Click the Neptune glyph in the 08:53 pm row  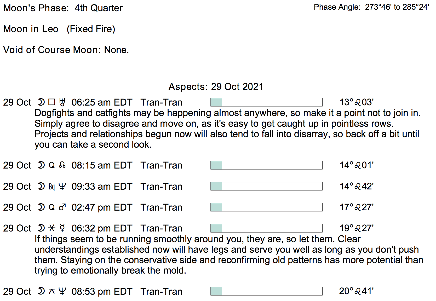coord(62,291)
